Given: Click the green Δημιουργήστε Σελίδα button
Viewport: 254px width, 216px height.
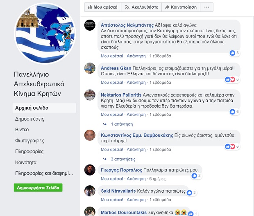Looking at the screenshot, I should coord(38,188).
